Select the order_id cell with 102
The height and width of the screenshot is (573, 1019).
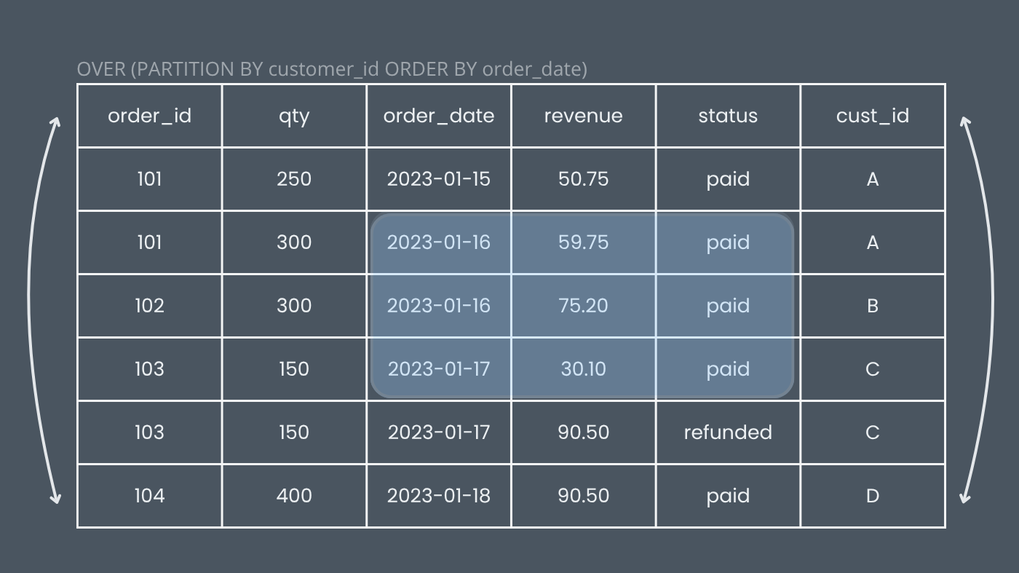click(149, 306)
